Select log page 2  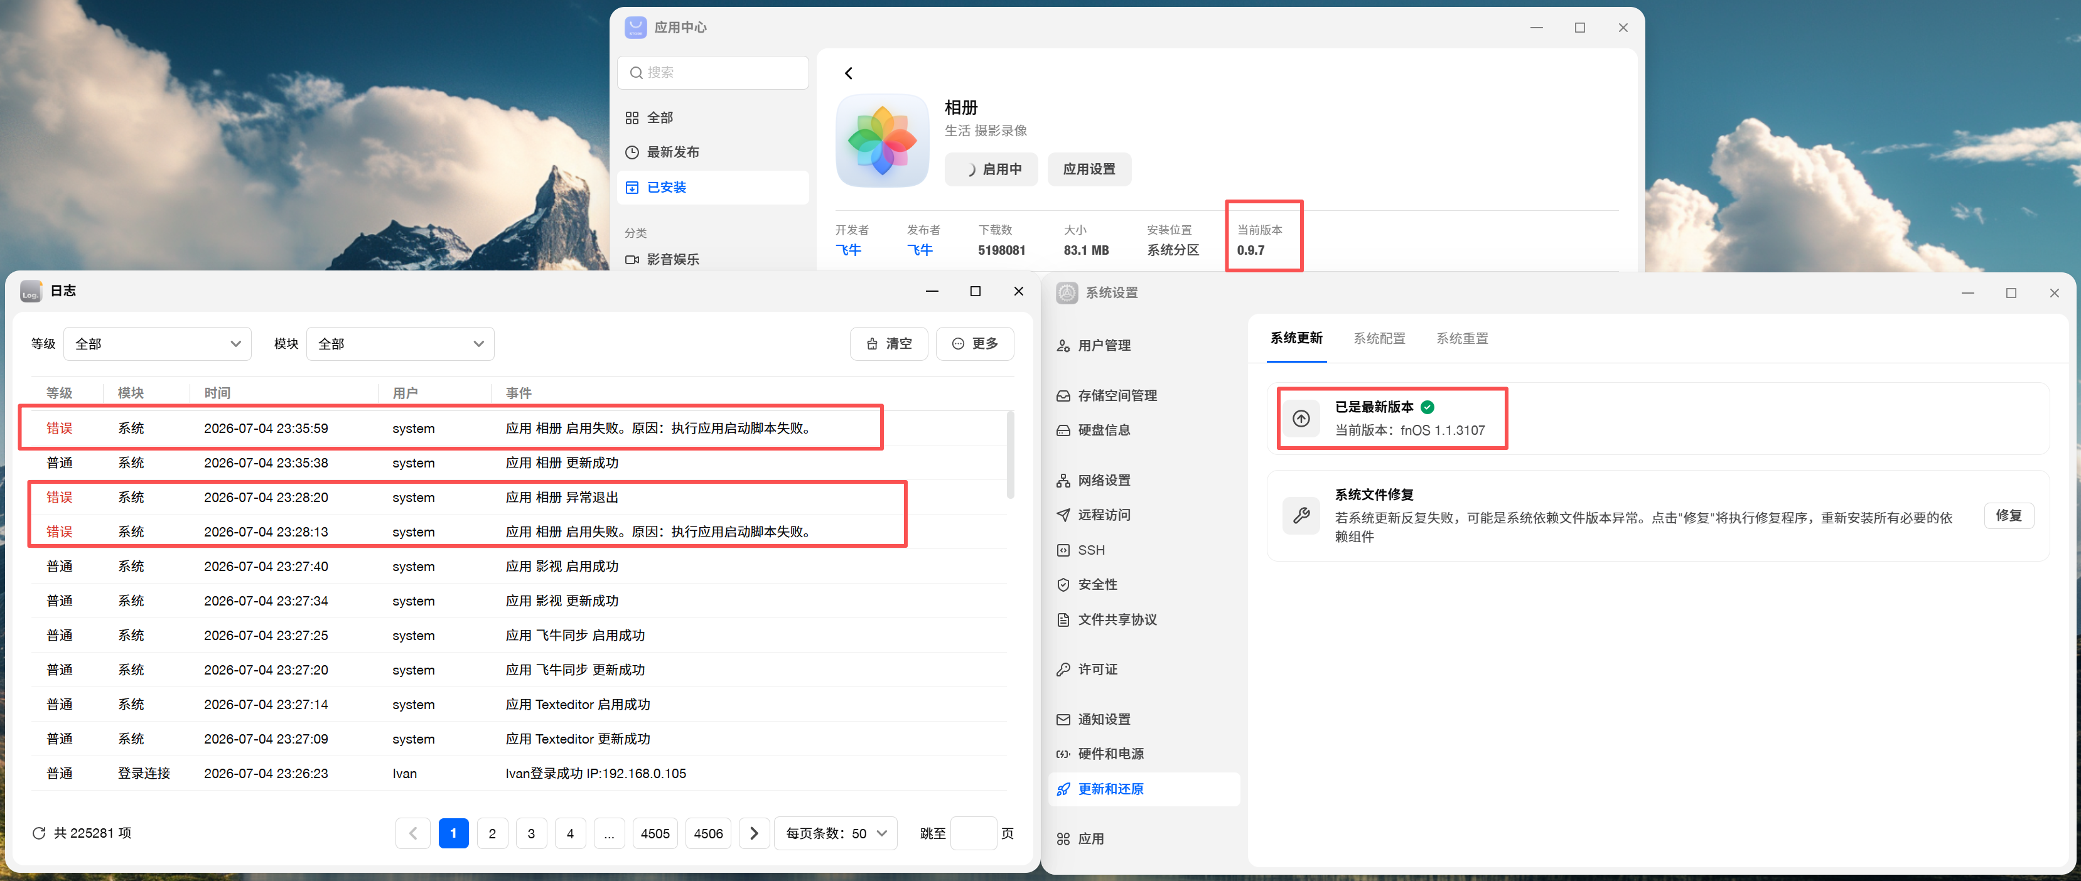(492, 833)
